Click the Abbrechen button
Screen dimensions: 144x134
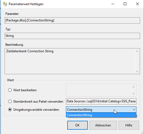coord(103,125)
